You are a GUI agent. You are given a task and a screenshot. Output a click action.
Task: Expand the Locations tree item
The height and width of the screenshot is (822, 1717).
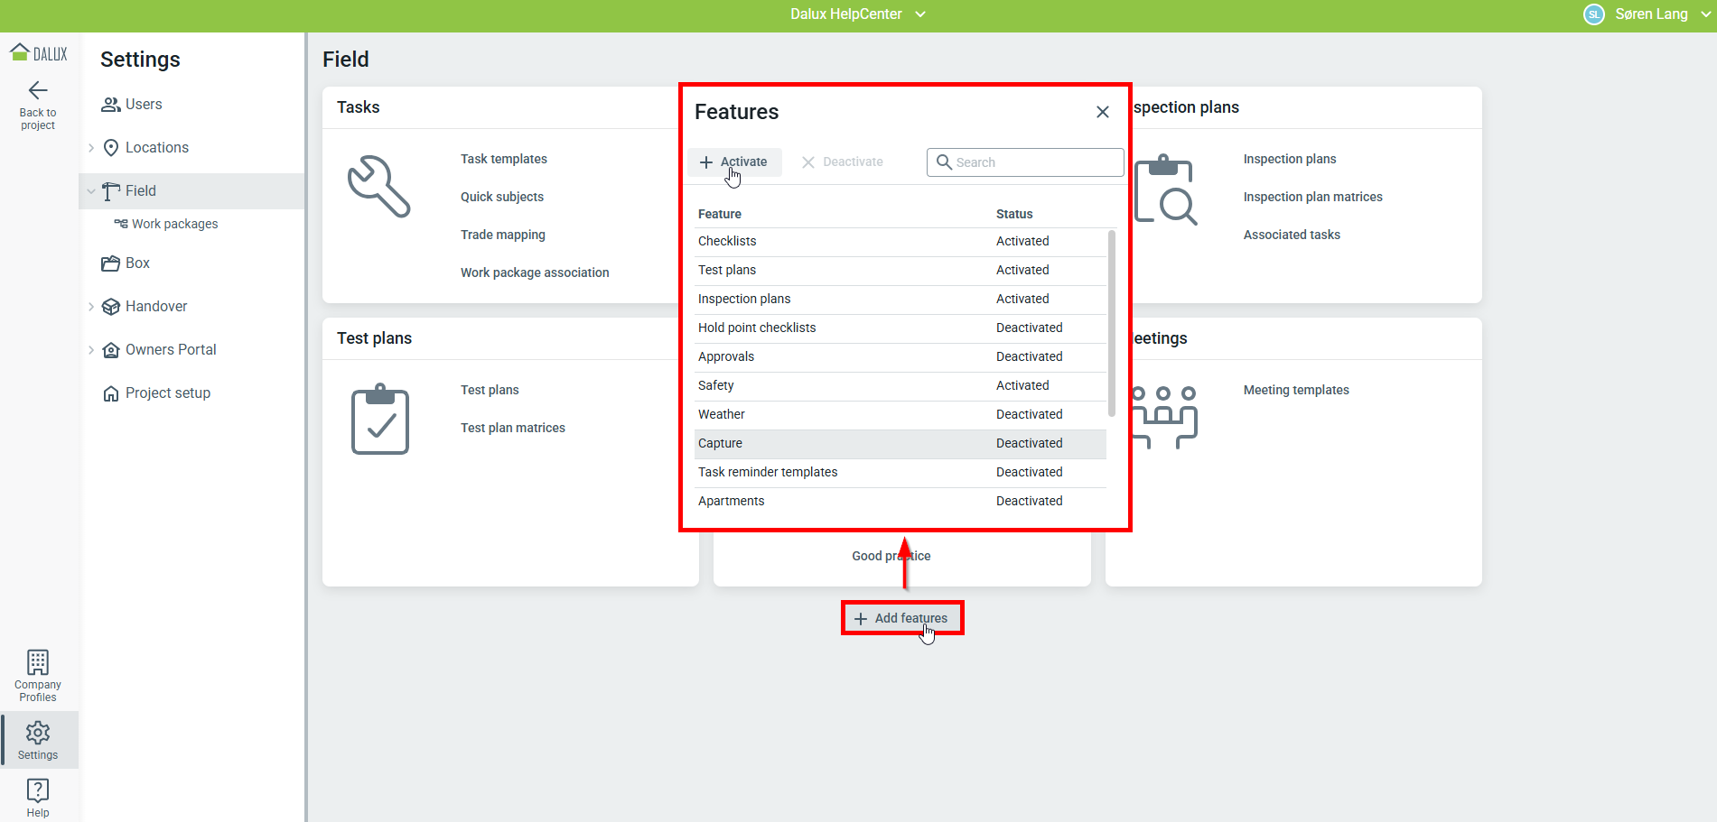tap(91, 148)
